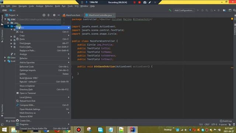Choose Remove BOM

(x=44, y=116)
